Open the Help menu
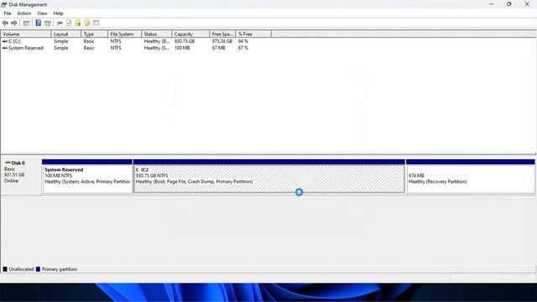Screen dimensions: 537x302 (x=58, y=13)
